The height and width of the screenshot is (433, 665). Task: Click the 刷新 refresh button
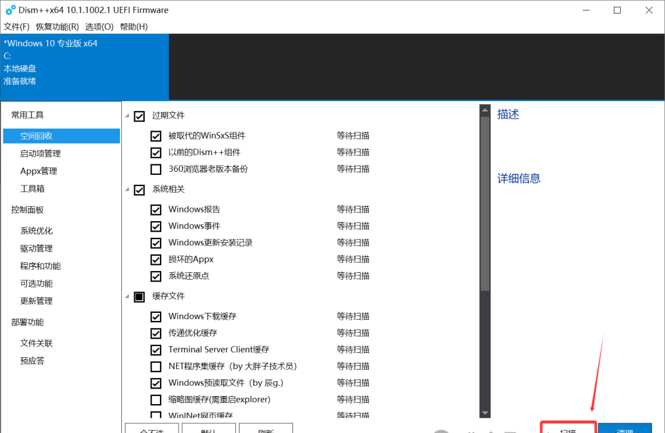[266, 429]
